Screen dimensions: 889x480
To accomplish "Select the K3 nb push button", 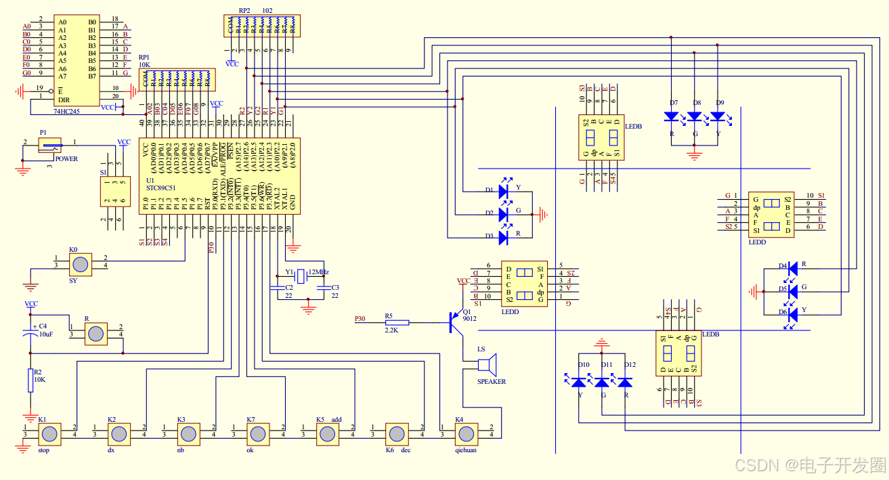I will [x=188, y=433].
